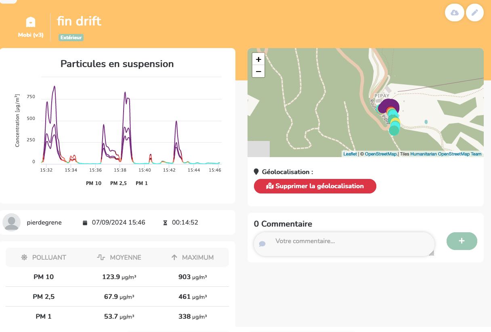Click the large purple map marker
The width and height of the screenshot is (491, 332).
pos(389,107)
